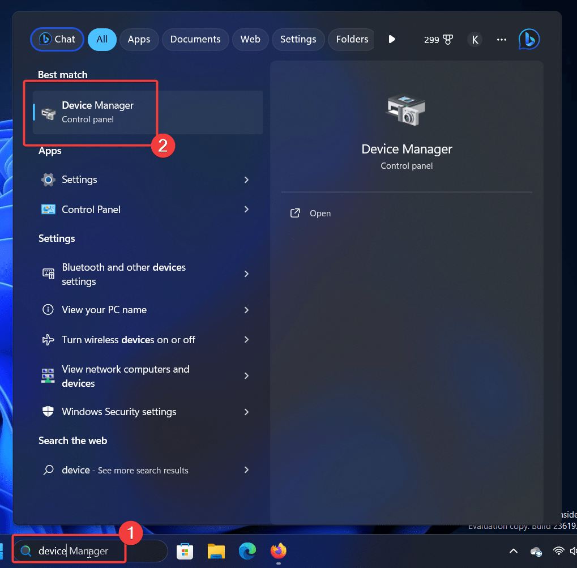Open the Bing Chat tab
This screenshot has height=568, width=577.
(57, 40)
